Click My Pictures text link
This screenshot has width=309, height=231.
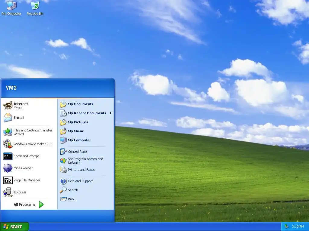pyautogui.click(x=78, y=122)
